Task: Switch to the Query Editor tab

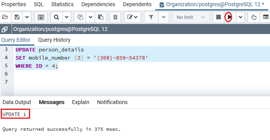Action: (x=16, y=40)
